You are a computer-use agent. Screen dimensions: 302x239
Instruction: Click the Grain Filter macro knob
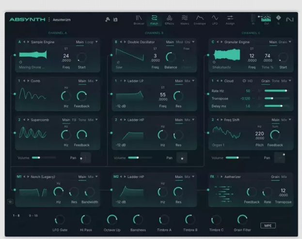click(x=242, y=220)
